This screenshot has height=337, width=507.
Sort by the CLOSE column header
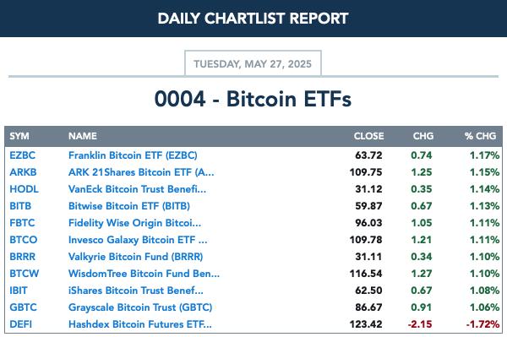click(x=368, y=136)
